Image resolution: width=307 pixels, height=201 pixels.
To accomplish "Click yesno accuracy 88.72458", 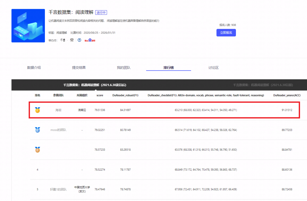I will tap(287, 189).
